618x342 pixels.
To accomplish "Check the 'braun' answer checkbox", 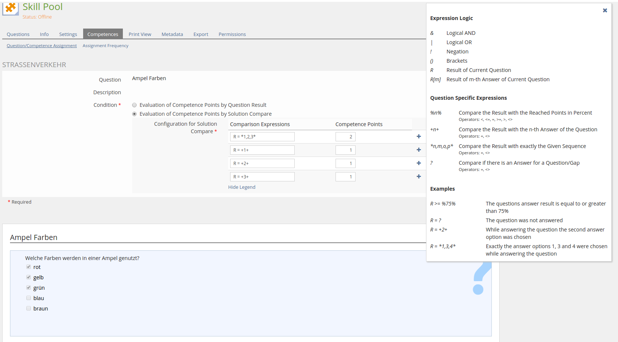I will click(x=29, y=309).
